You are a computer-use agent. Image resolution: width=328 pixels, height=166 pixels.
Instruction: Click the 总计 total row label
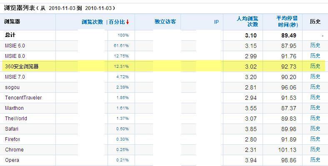point(10,35)
